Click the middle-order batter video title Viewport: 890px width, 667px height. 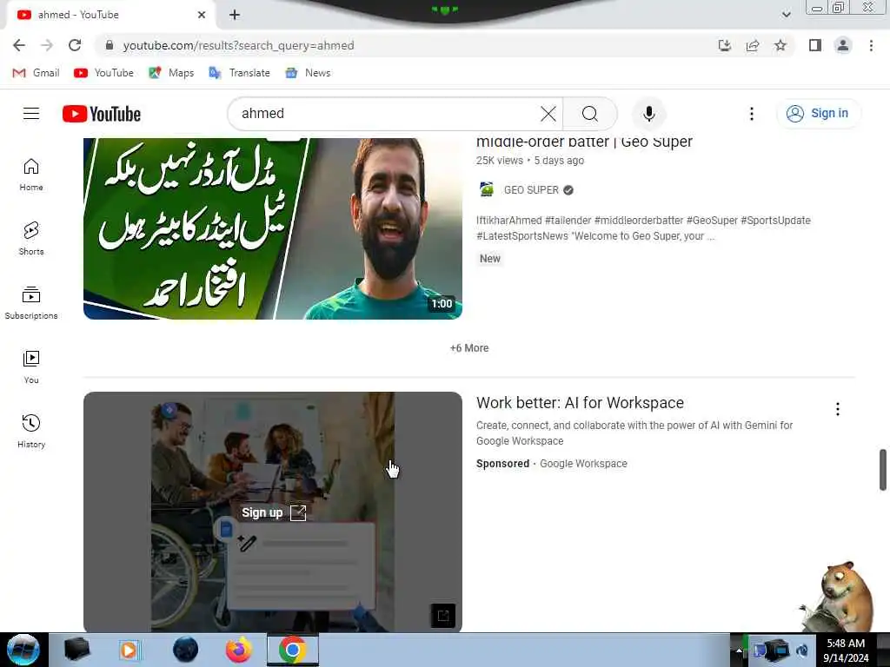point(584,142)
